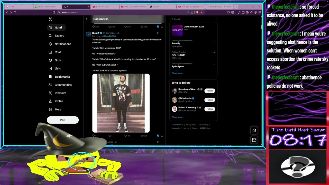The height and width of the screenshot is (185, 329).
Task: Switch to the Kick Dashboard tab
Action: (47, 7)
